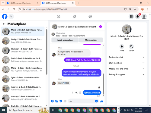Viewport: 151px width, 113px height.
Task: Open Tyler conversation in list
Action: pyautogui.click(x=23, y=79)
